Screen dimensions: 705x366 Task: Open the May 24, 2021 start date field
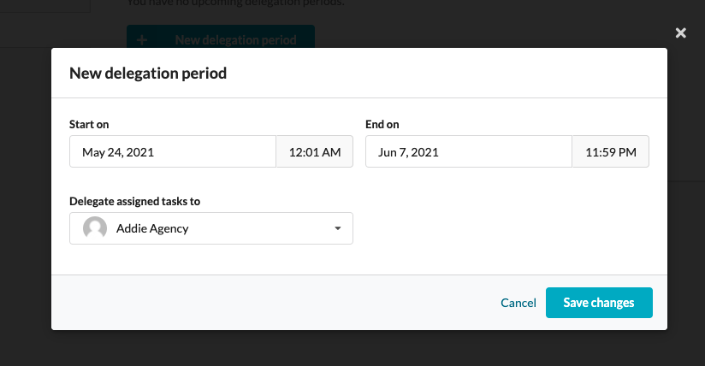(x=173, y=151)
